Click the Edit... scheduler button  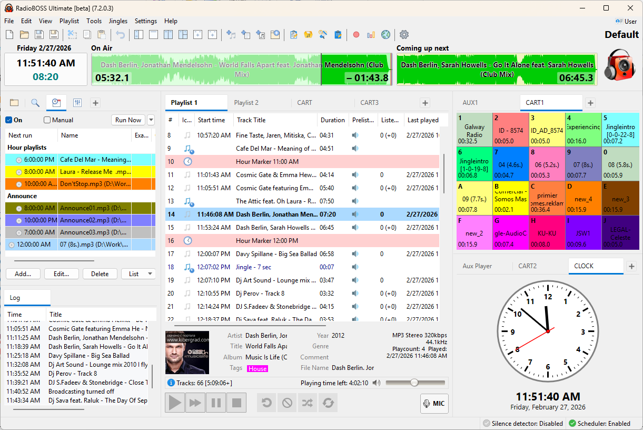61,274
